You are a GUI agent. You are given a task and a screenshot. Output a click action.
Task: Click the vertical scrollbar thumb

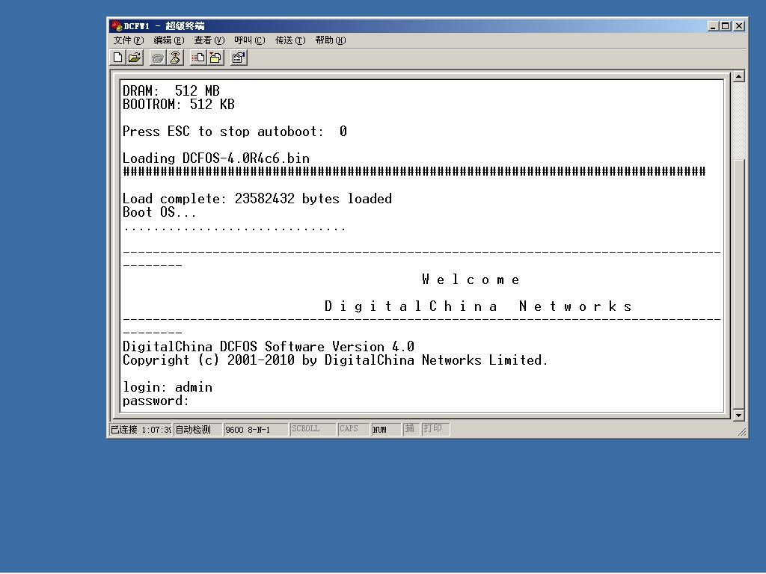tap(738, 283)
